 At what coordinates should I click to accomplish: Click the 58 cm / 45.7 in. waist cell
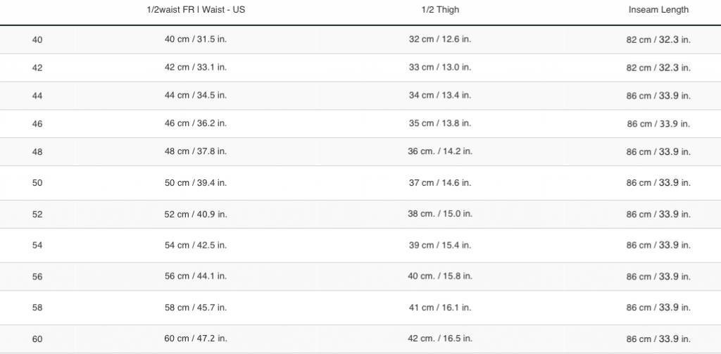(196, 307)
